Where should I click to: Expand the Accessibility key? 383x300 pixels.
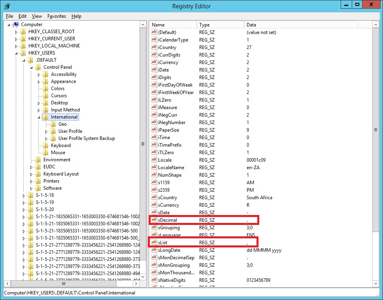39,75
